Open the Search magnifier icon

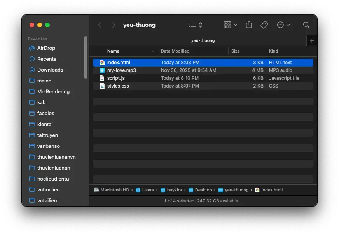point(306,25)
